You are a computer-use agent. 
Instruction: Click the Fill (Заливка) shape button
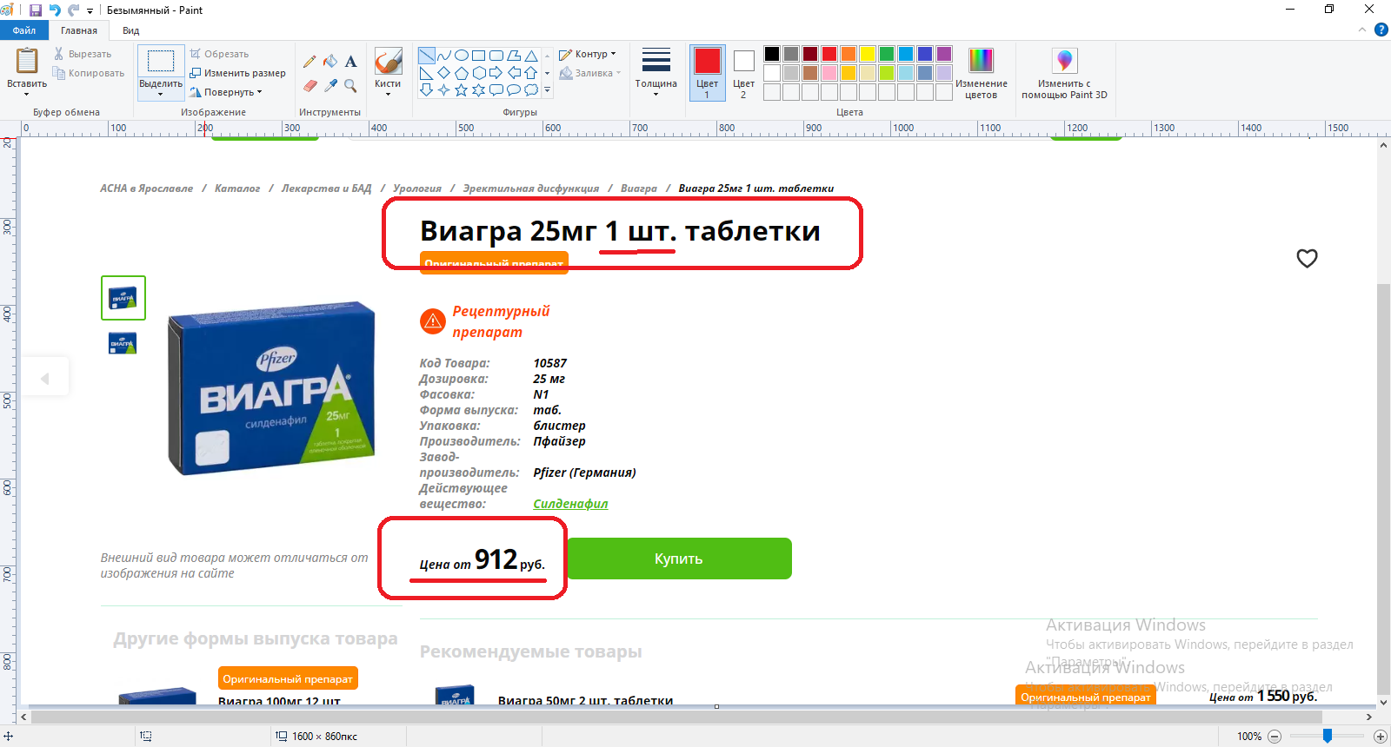point(590,73)
